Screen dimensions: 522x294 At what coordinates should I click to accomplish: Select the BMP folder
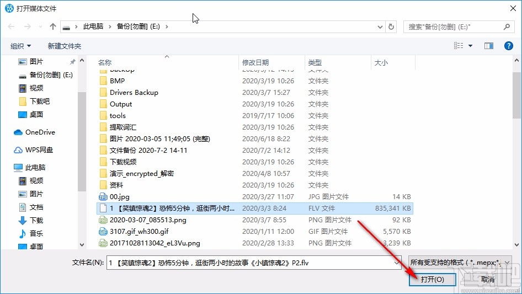255,81
